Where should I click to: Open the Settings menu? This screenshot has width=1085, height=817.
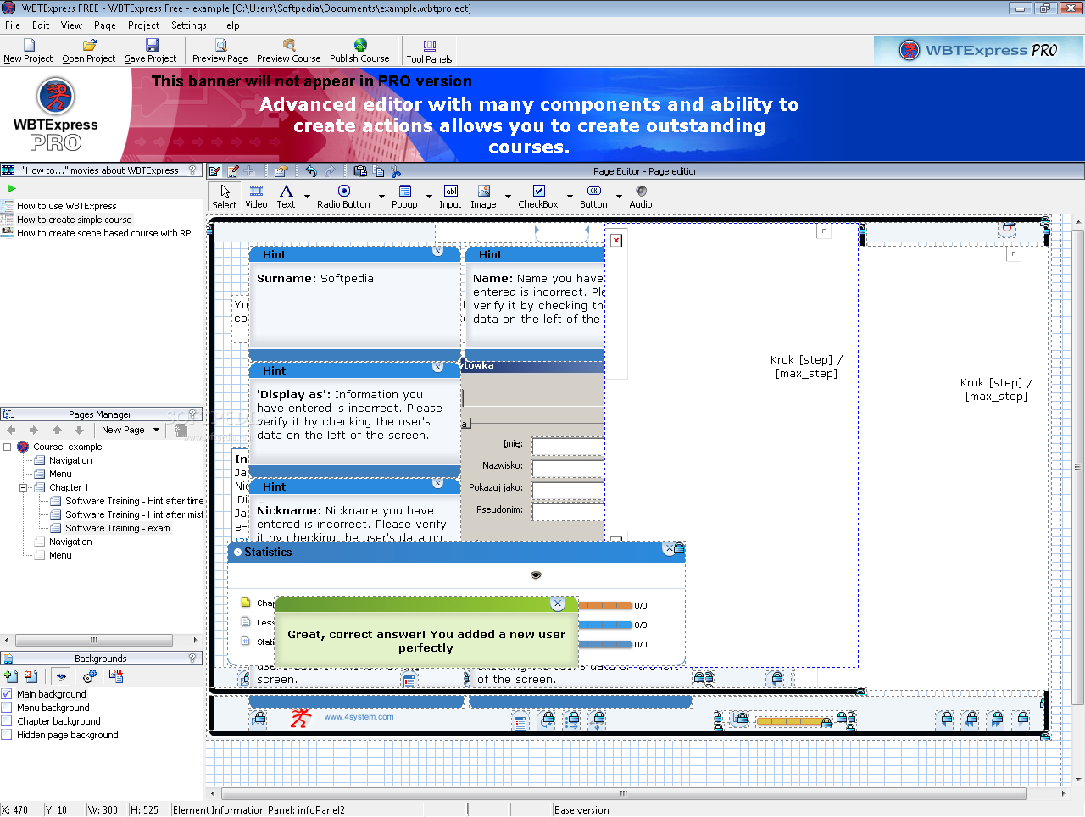point(189,25)
